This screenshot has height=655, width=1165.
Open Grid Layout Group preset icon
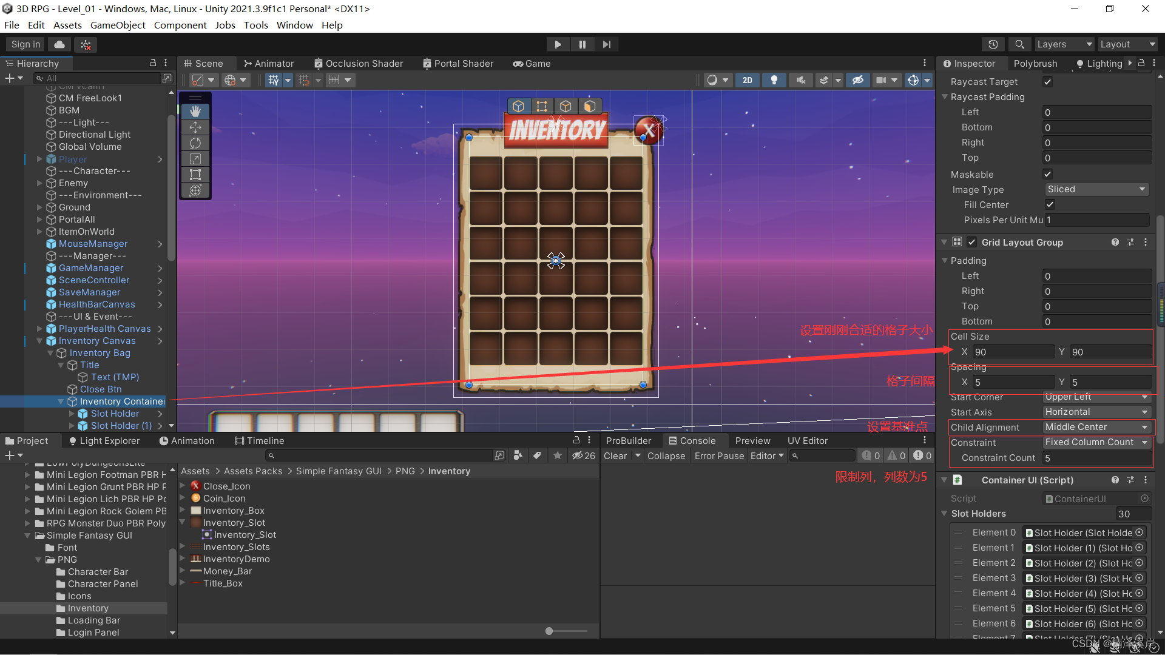(x=1130, y=242)
